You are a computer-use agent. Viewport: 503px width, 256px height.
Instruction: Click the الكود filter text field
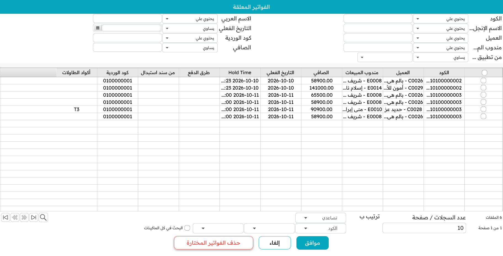click(378, 19)
